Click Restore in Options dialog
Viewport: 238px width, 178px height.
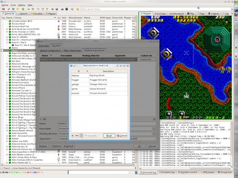pos(56,146)
